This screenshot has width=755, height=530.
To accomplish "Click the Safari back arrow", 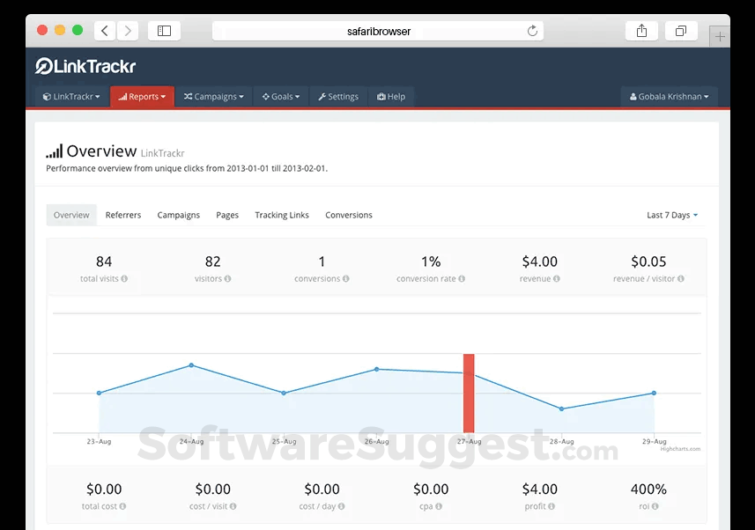I will 105,31.
